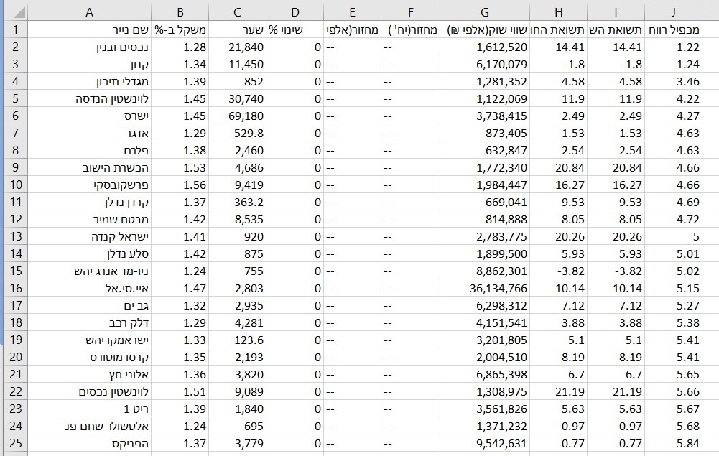Click the cell 'מבטח שמיר'
The image size is (719, 456).
tap(89, 220)
